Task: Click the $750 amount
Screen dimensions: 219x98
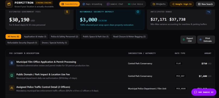Action: tap(204, 63)
